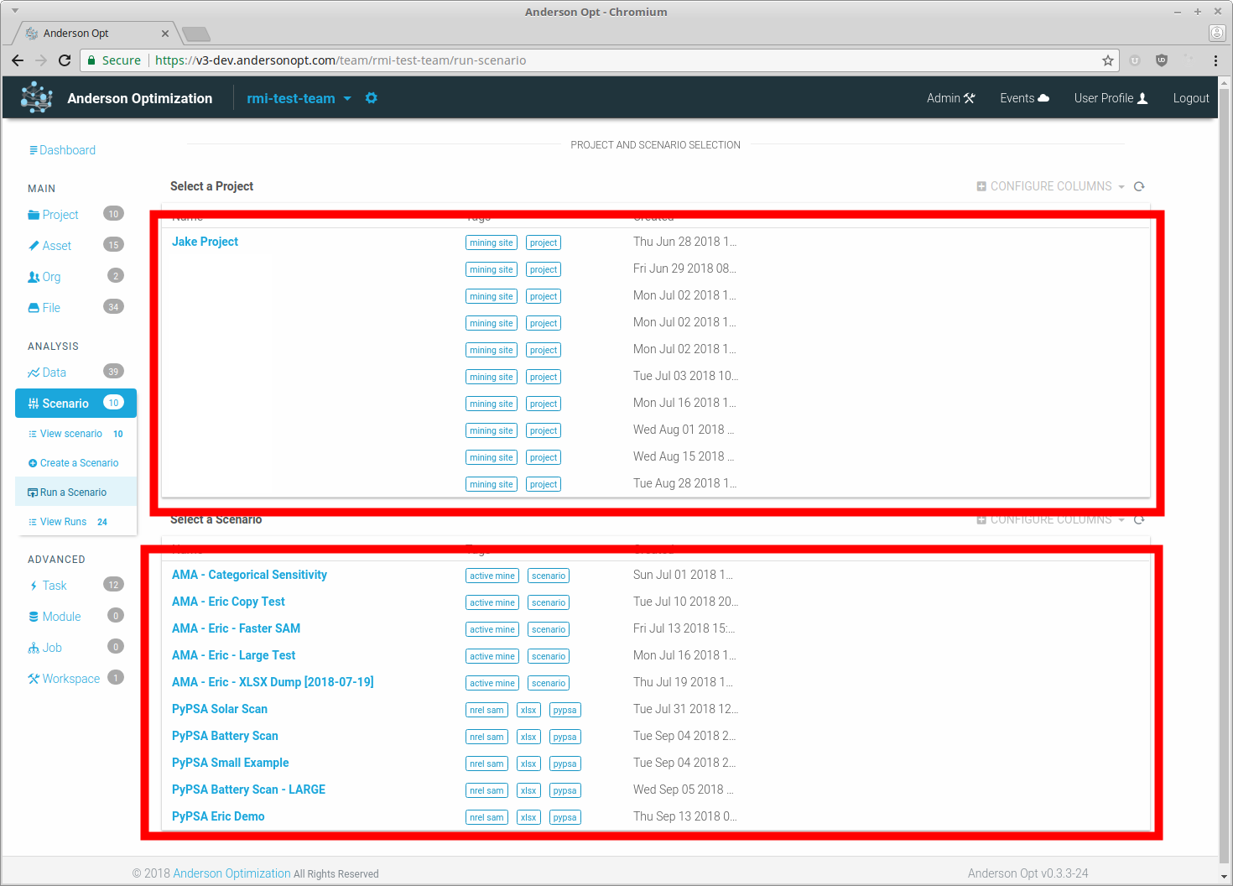Select the Jake Project row
1233x886 pixels.
pyautogui.click(x=655, y=242)
